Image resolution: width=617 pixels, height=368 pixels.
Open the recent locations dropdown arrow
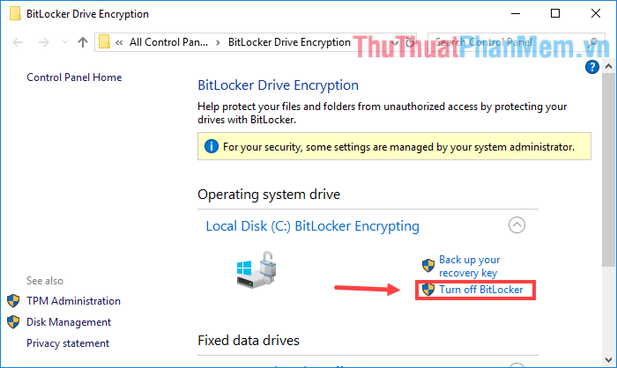64,42
